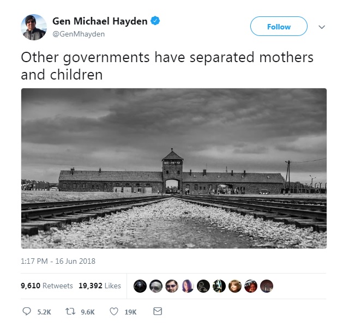Click the envelope direct message icon
This screenshot has width=349, height=327.
tap(158, 311)
